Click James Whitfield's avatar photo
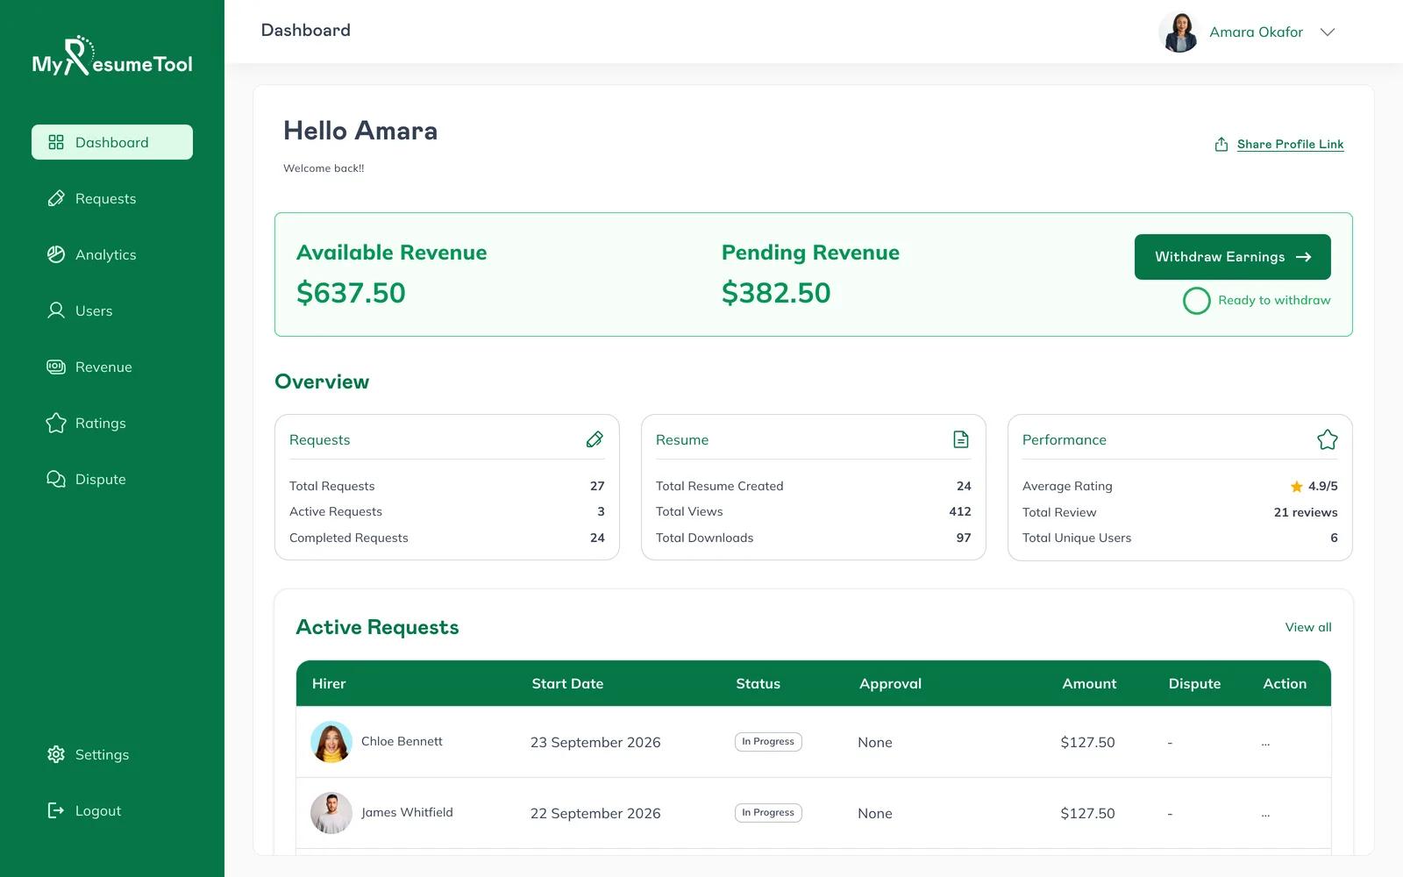1403x877 pixels. (331, 813)
